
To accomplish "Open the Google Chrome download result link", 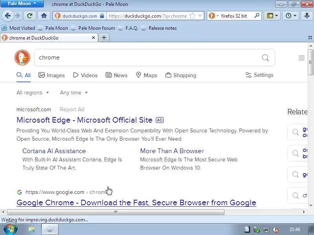I will pyautogui.click(x=136, y=202).
